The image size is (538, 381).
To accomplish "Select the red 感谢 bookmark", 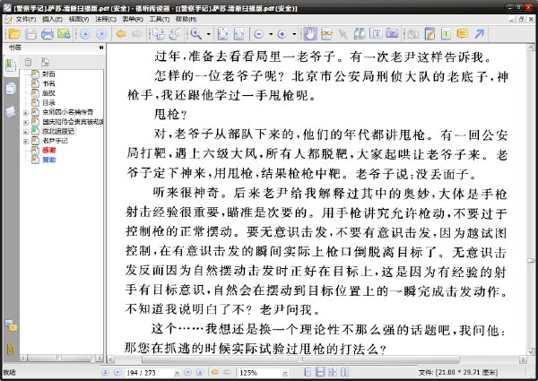I will click(48, 151).
